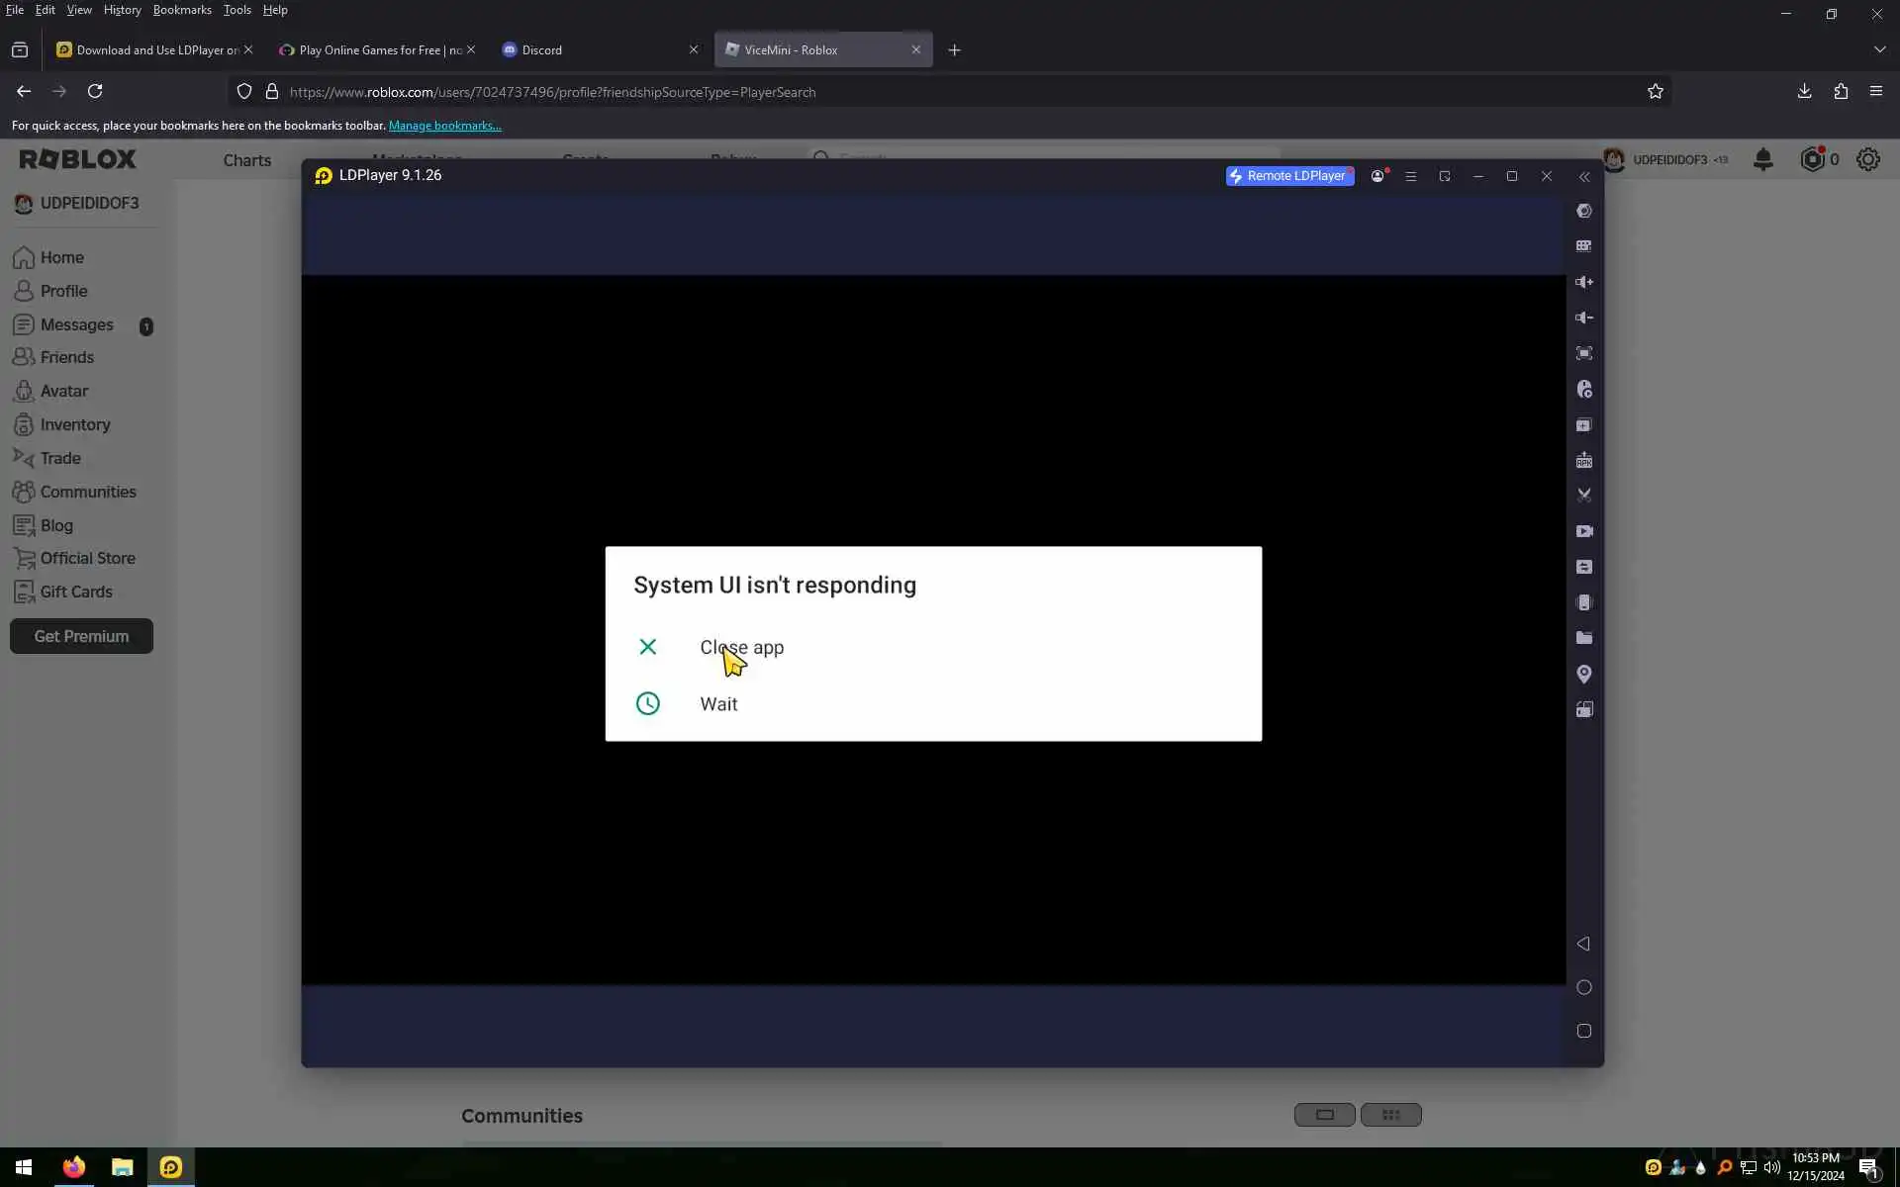Click the LDPlayer volume up icon
Screen dimensions: 1900x1187
pyautogui.click(x=1584, y=282)
